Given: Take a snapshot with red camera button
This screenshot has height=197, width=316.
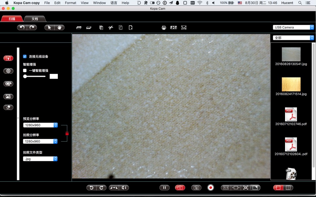Looking at the screenshot, I should click(180, 188).
